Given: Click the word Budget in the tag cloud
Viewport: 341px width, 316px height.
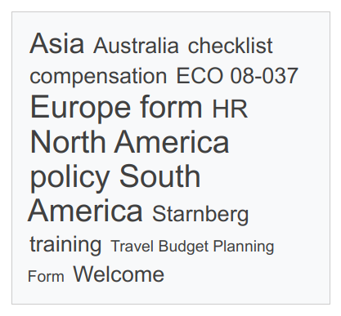Looking at the screenshot, I should tap(183, 247).
